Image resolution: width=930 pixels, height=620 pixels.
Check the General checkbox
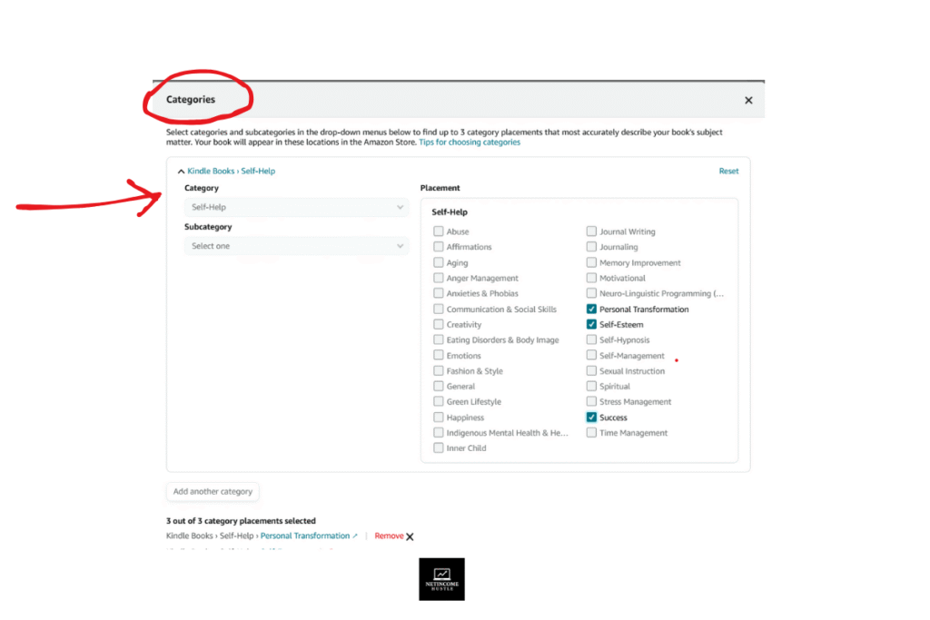pos(439,387)
